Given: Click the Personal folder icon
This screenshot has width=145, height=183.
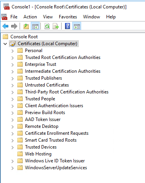Looking at the screenshot, I should [20, 51].
